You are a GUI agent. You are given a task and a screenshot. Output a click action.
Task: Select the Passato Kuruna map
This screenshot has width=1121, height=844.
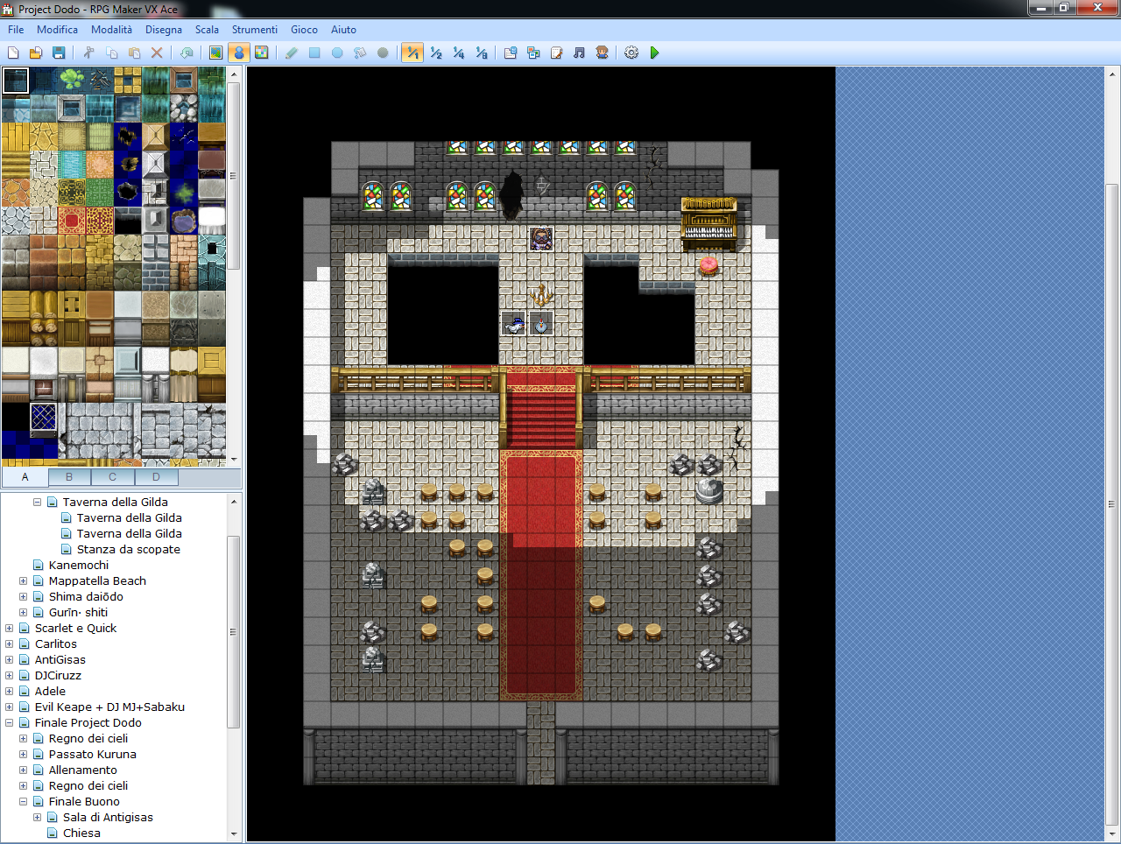click(x=93, y=755)
